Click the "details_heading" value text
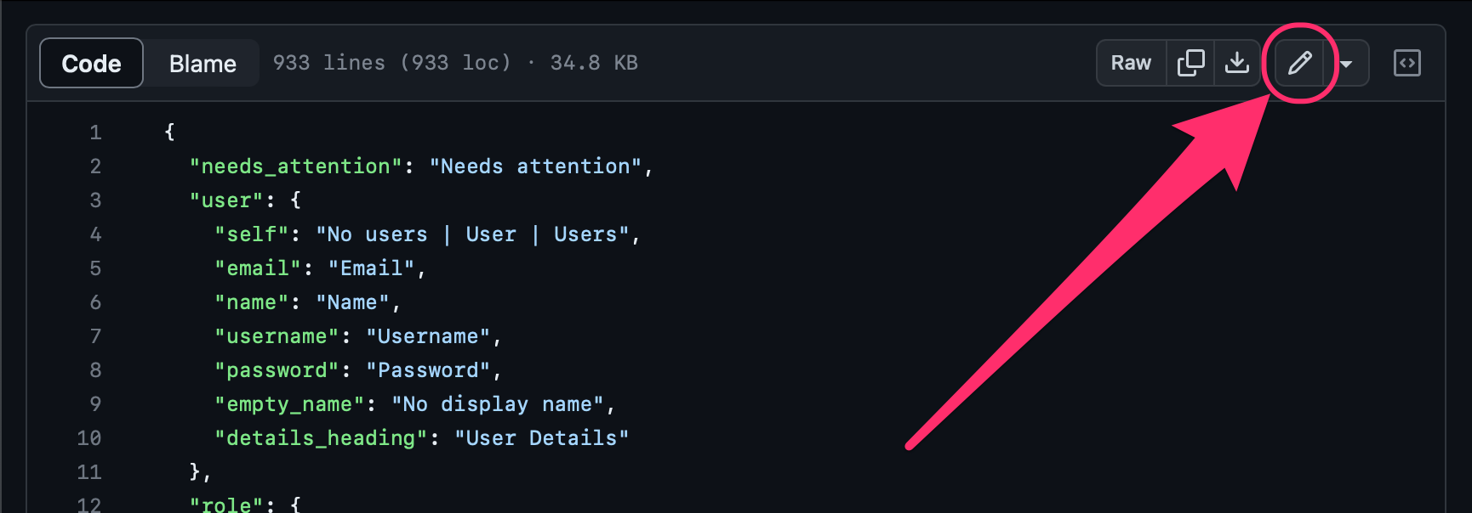The image size is (1472, 513). click(x=542, y=437)
